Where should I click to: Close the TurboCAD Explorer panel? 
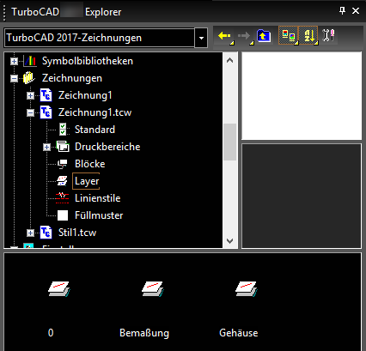[356, 11]
